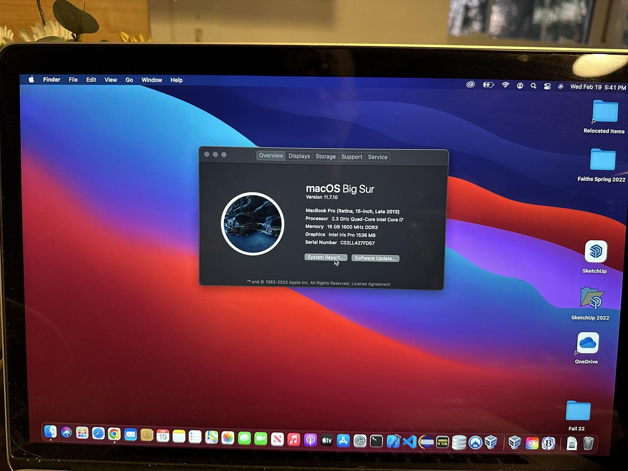Open Safari browser from the dock
Screen dimensions: 628x471
98,433
